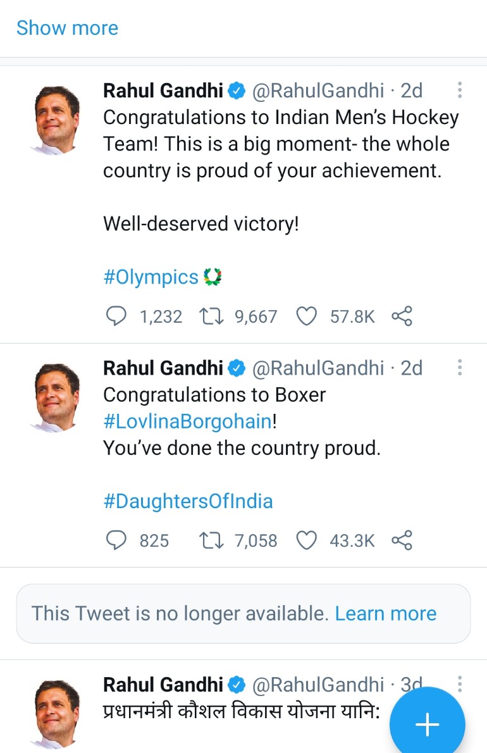Viewport: 487px width, 753px height.
Task: Expand thread with Show more
Action: (67, 28)
